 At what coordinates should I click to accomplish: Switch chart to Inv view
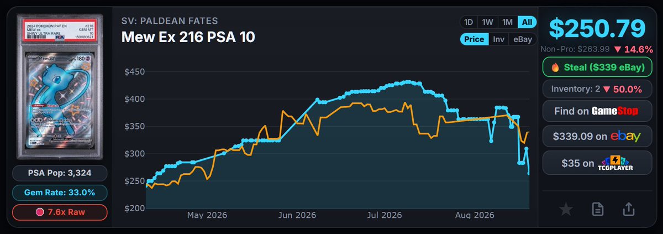coord(498,39)
